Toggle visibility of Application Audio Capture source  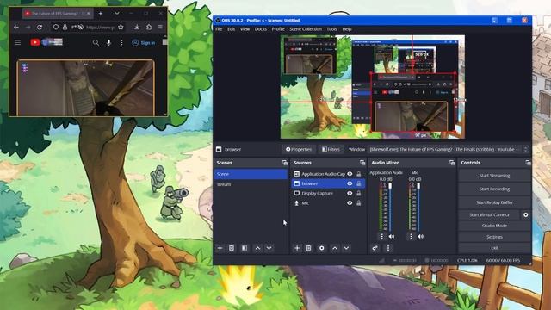point(350,174)
